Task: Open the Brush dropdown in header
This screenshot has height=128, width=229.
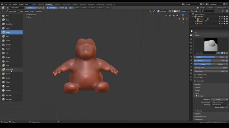Action: click(78, 8)
